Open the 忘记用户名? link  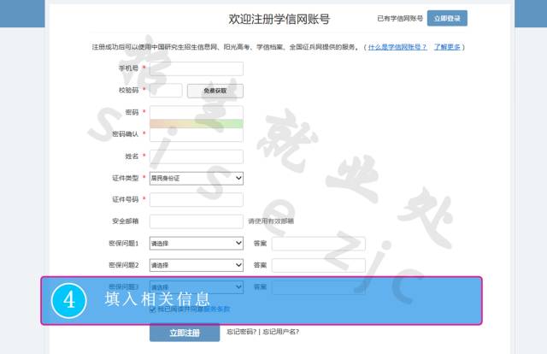tap(281, 332)
